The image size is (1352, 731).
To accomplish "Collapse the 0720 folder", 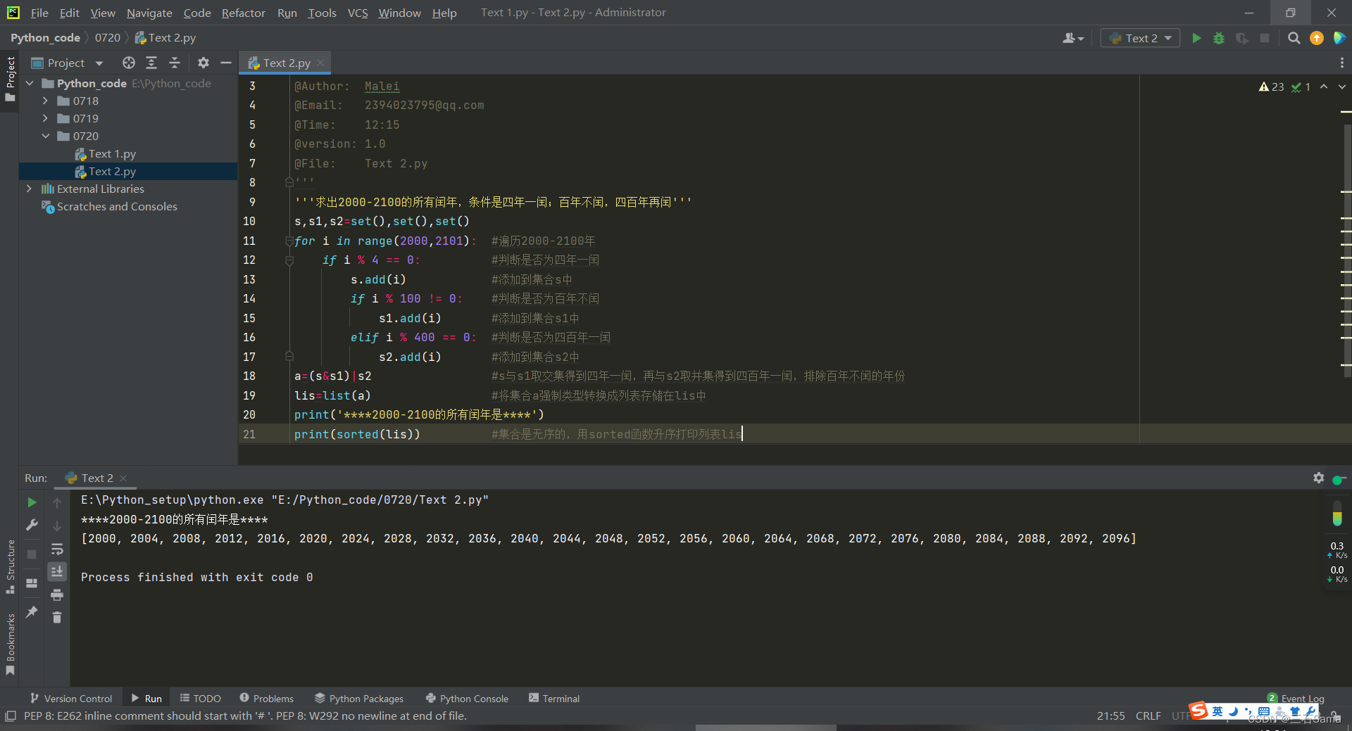I will pos(46,136).
